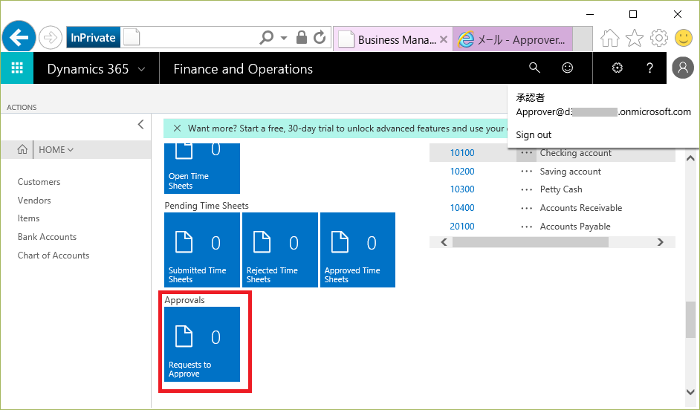Collapse the navigation pane chevron
The height and width of the screenshot is (410, 700).
pos(140,125)
